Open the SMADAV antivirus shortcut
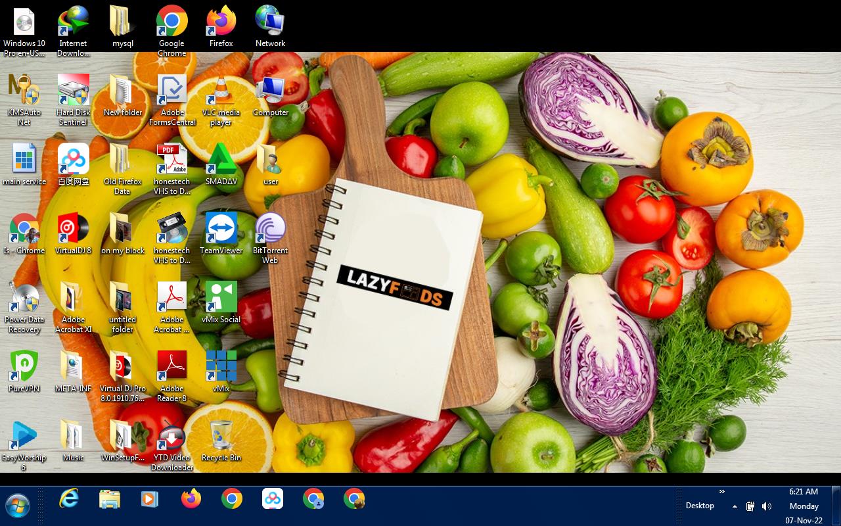The width and height of the screenshot is (841, 526). [221, 162]
